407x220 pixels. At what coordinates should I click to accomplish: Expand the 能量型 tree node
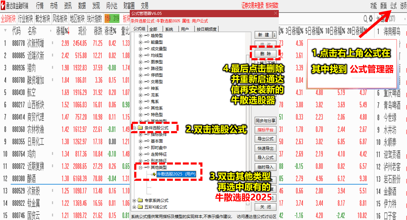coord(140,42)
